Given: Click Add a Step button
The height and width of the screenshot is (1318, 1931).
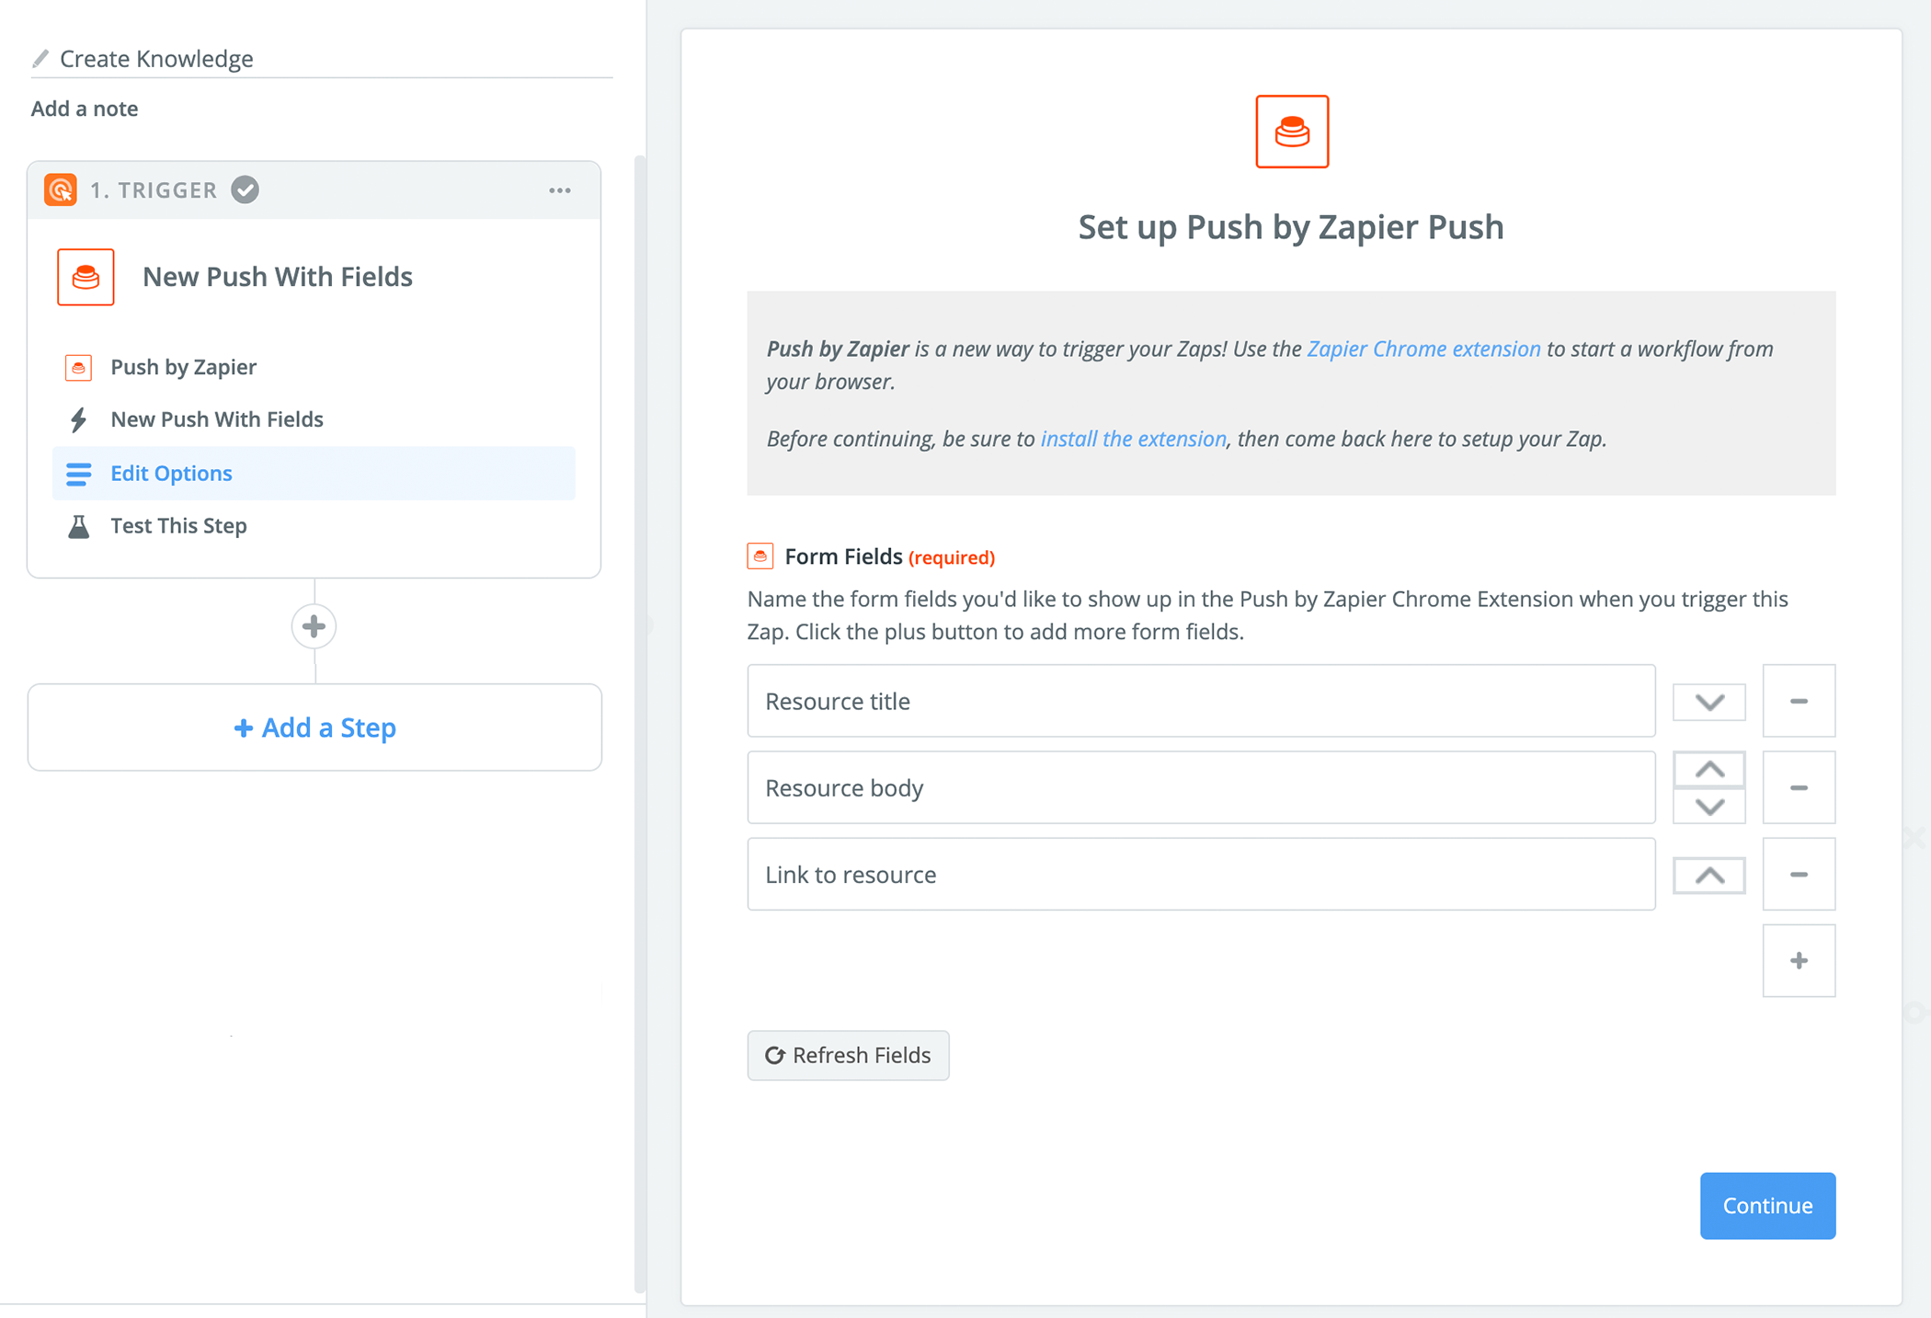Looking at the screenshot, I should 314,727.
